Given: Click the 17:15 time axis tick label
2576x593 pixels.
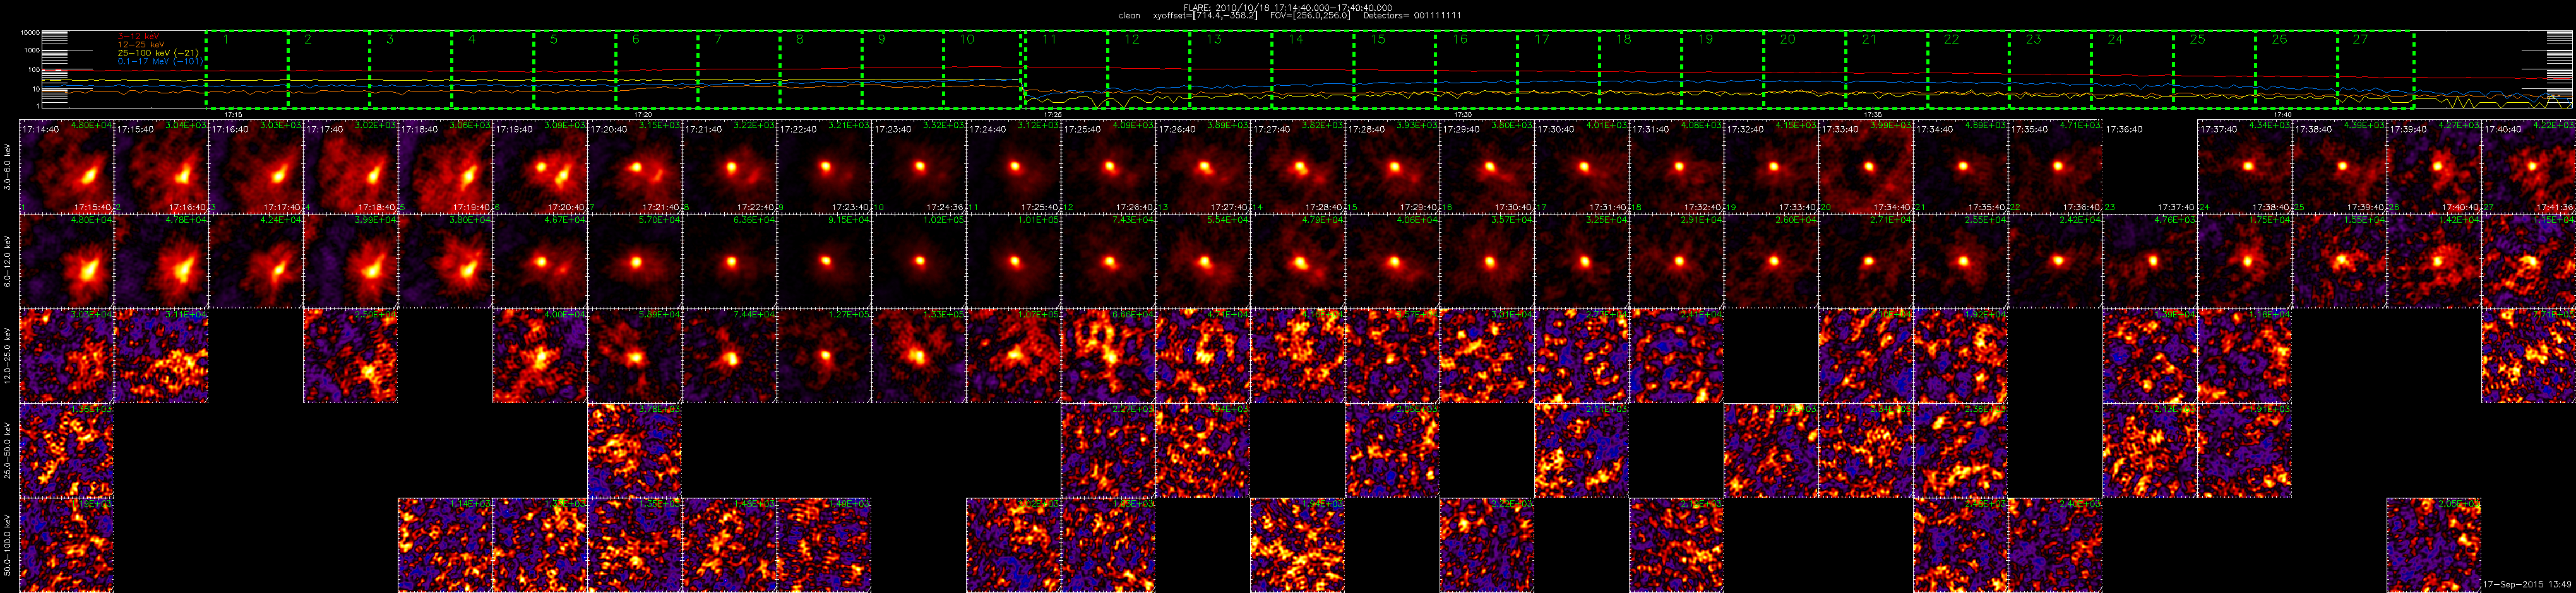Looking at the screenshot, I should [233, 115].
